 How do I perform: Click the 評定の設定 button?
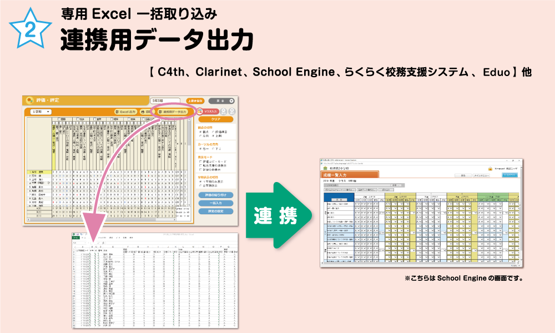click(216, 211)
